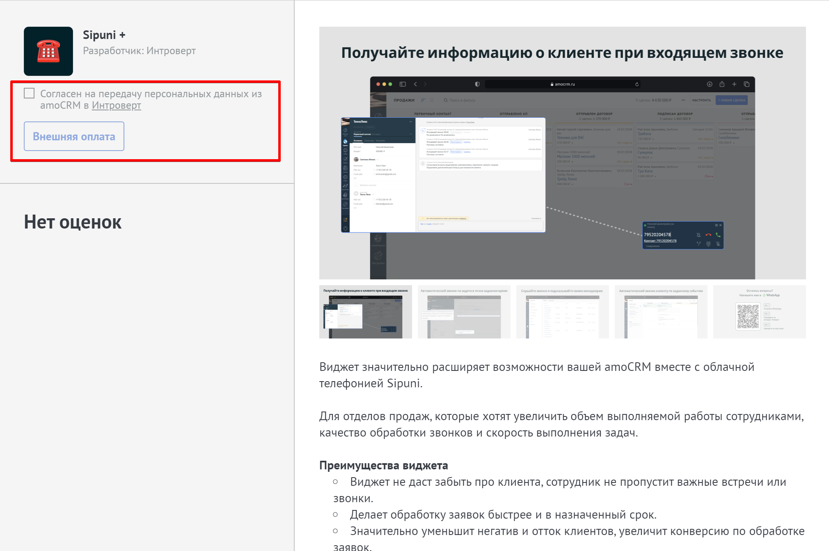Select first thumbnail about incoming call info

tap(366, 312)
